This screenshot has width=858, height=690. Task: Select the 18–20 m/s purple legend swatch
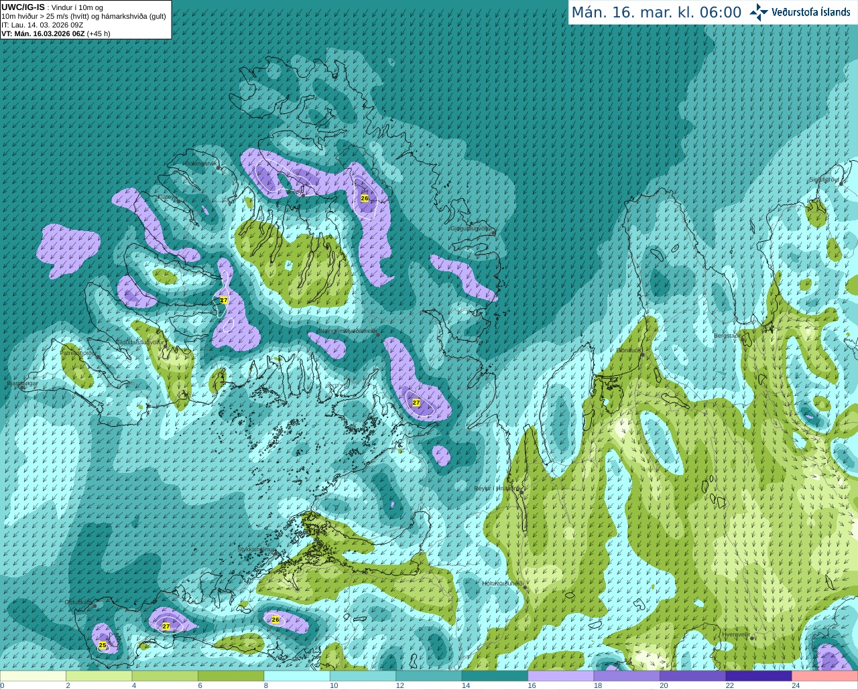click(x=627, y=676)
